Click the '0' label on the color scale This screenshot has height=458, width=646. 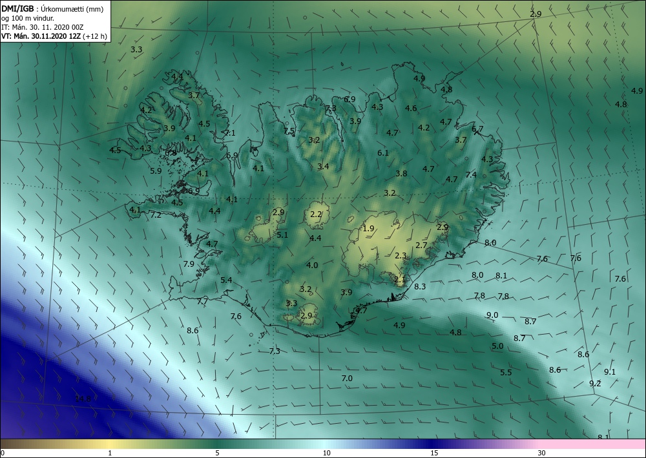(x=3, y=453)
